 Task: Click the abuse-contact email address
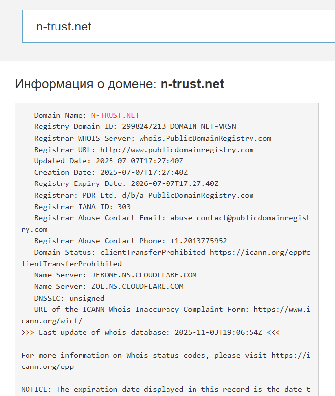pos(240,218)
